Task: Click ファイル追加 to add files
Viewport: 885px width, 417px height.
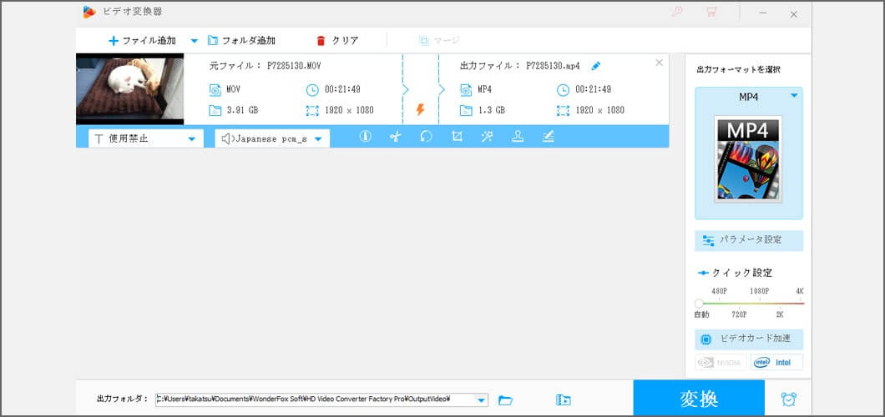Action: pos(142,40)
